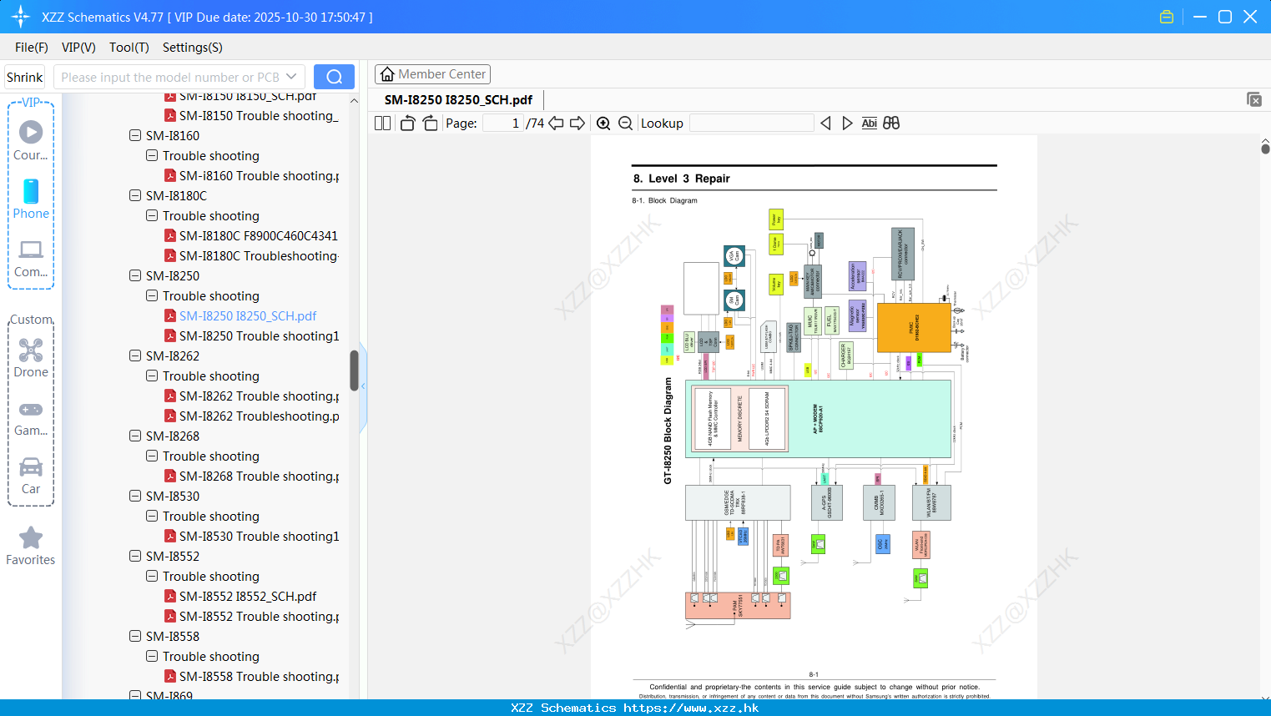Screen dimensions: 1271x716
Task: Zoom out of the schematic
Action: tap(626, 124)
